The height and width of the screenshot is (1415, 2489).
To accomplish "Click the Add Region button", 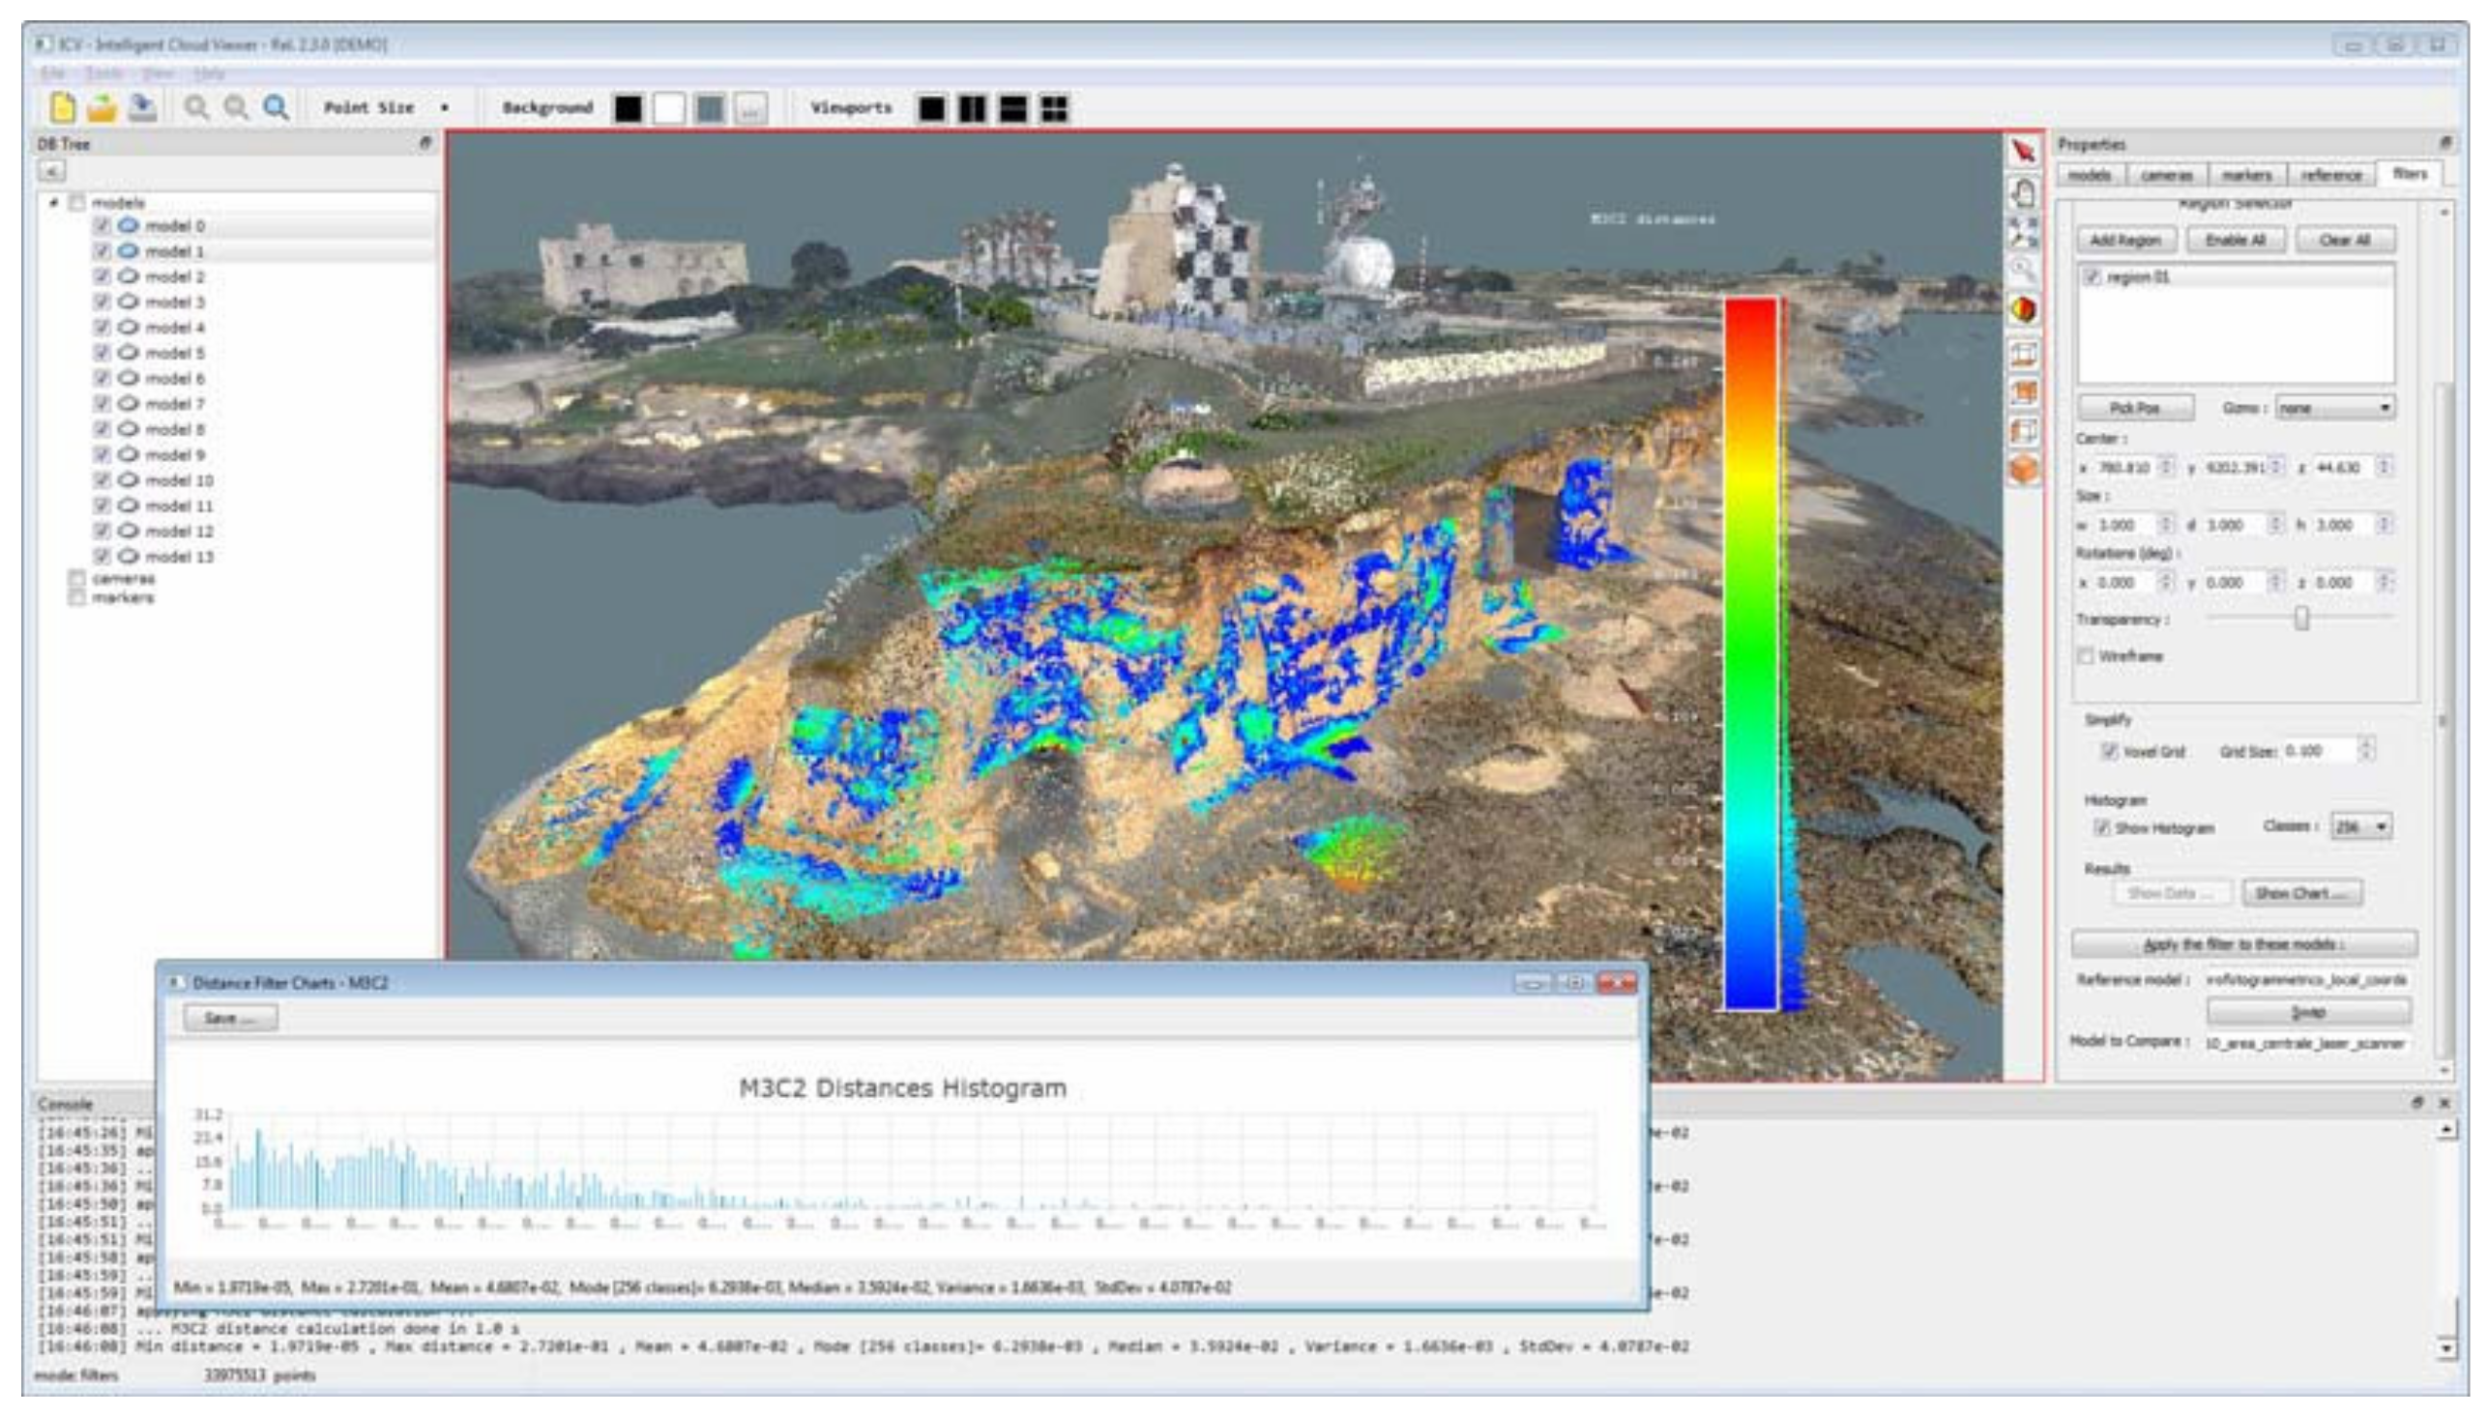I will click(x=2125, y=240).
